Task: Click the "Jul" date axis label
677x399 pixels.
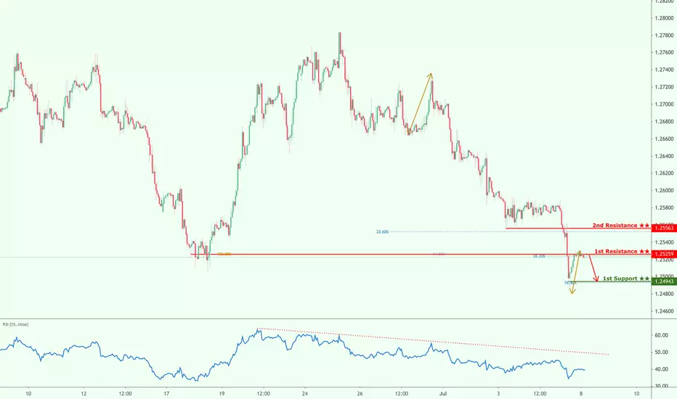Action: (x=443, y=394)
